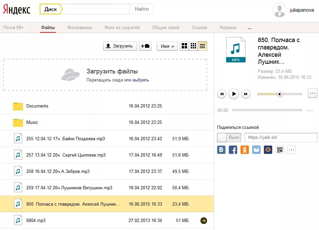This screenshot has height=230, width=319.
Task: Open the Music folder name
Action: (x=32, y=122)
